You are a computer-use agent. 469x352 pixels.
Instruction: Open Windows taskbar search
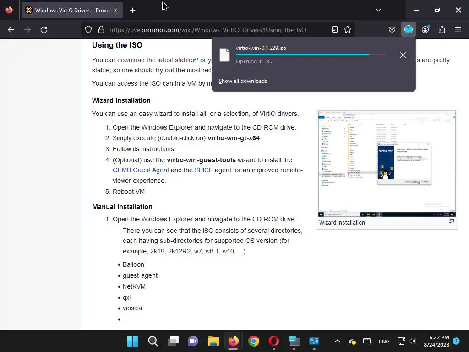[x=153, y=341]
